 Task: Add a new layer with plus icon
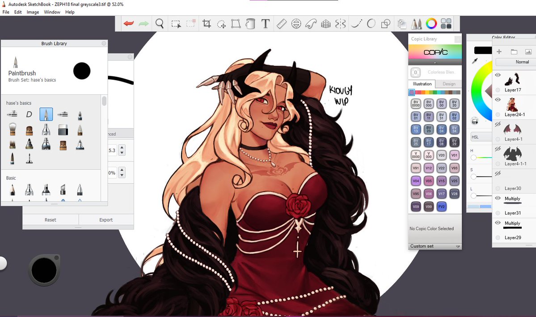click(499, 51)
